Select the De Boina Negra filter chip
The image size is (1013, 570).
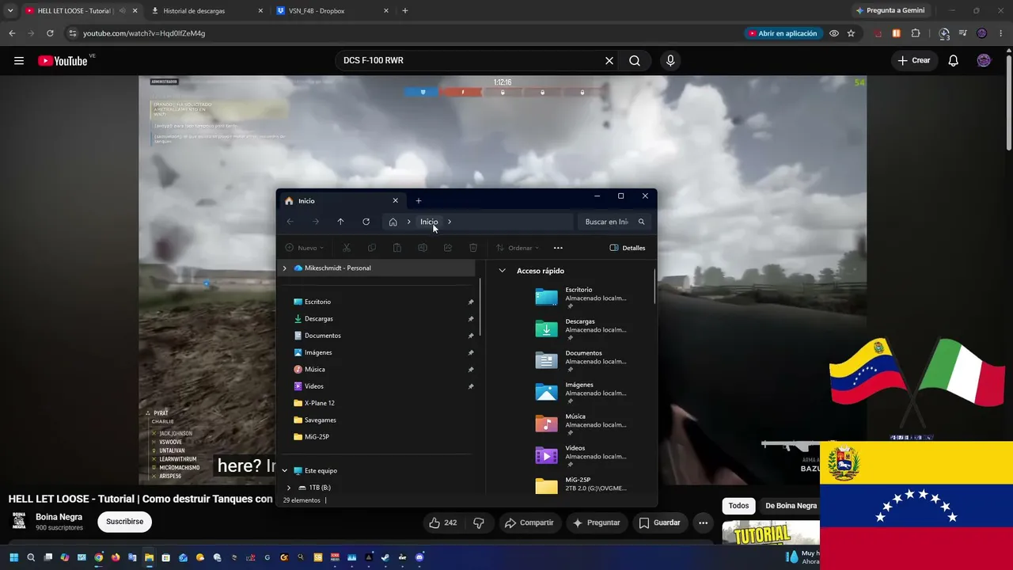point(791,506)
